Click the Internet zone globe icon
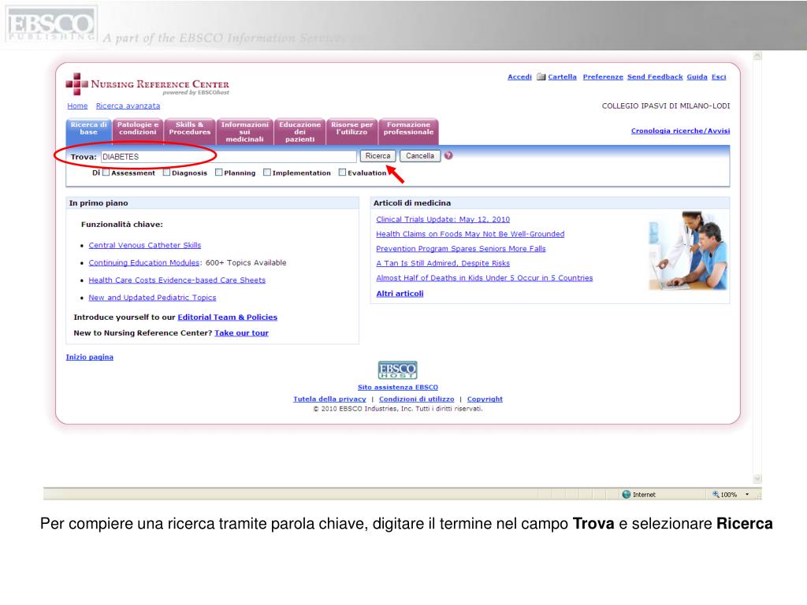The height and width of the screenshot is (605, 807). coord(627,495)
